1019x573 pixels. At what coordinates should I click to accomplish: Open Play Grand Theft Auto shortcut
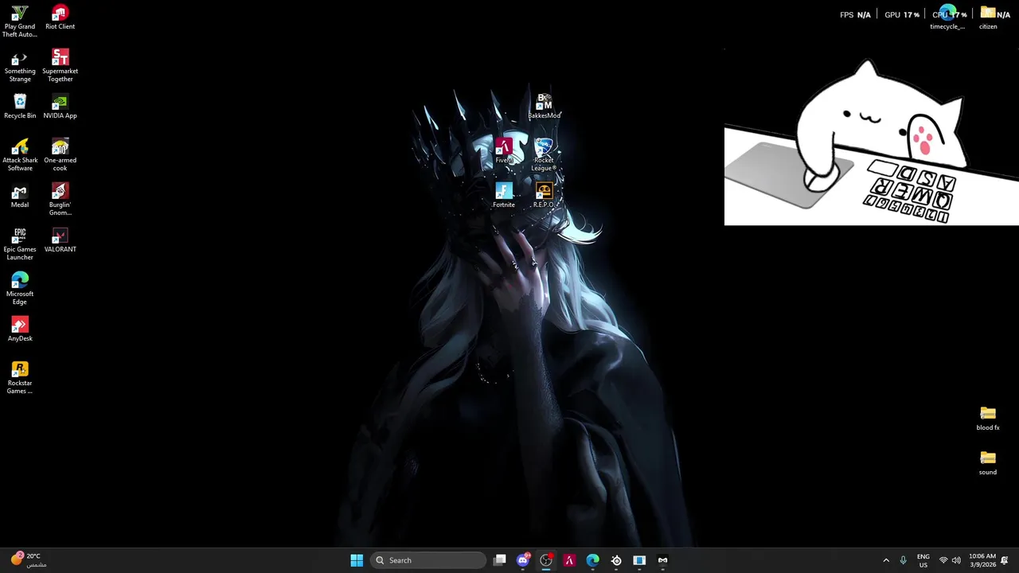point(20,21)
